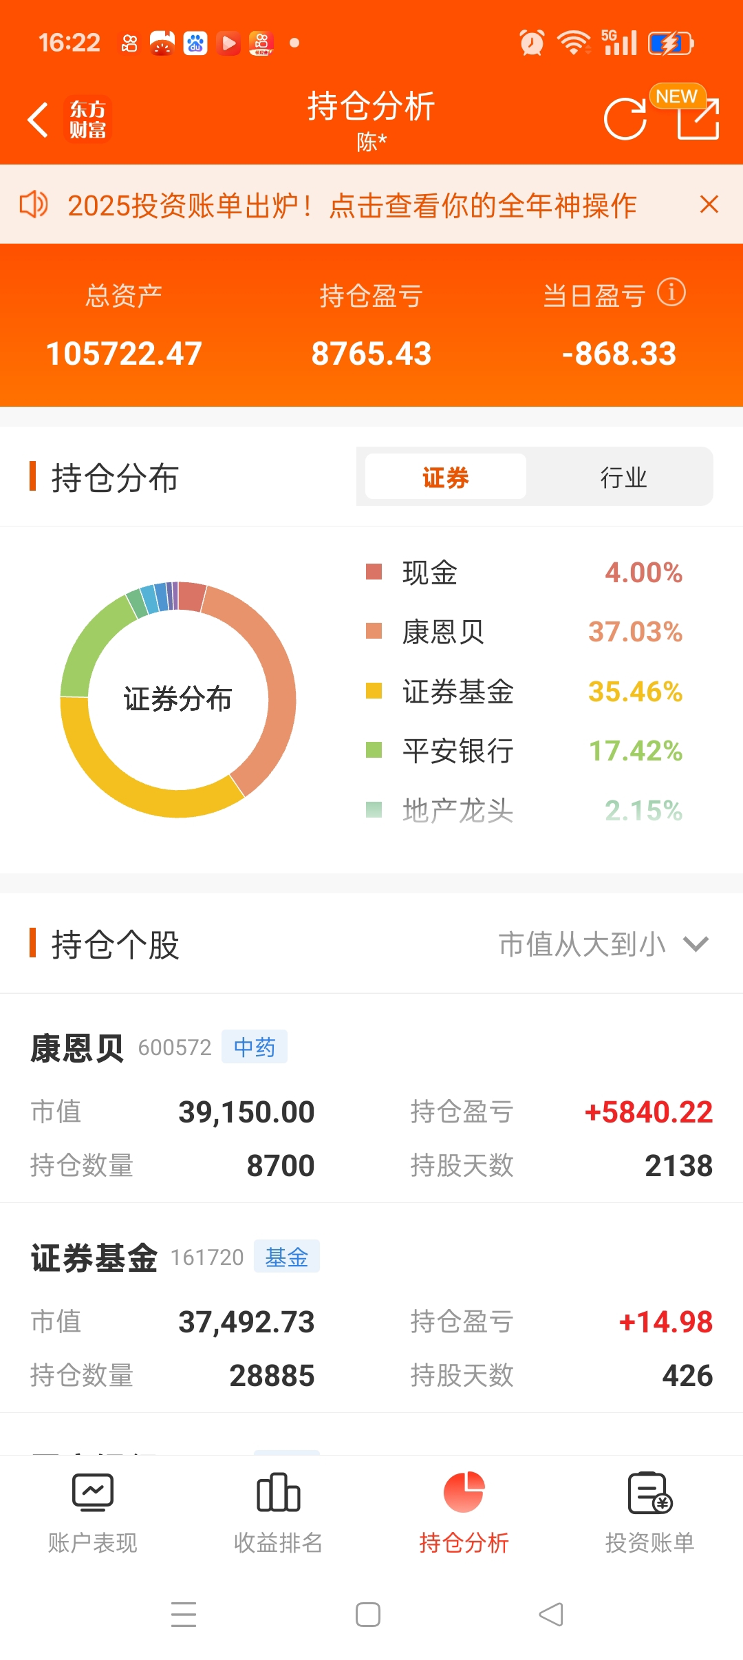Screen dimensions: 743x1660
Task: Tap the alarm clock status bar icon
Action: point(532,43)
